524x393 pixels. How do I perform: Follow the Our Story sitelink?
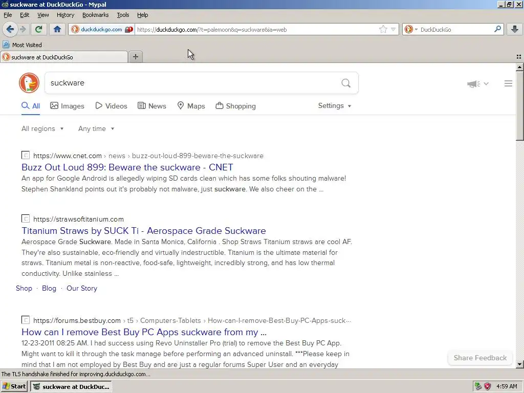coord(82,288)
